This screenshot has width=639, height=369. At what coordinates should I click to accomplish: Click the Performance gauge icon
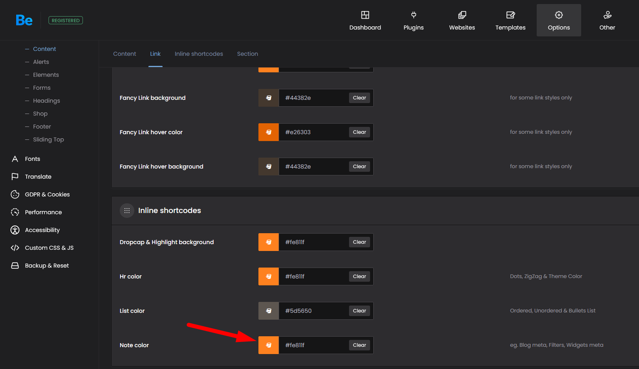click(x=15, y=212)
